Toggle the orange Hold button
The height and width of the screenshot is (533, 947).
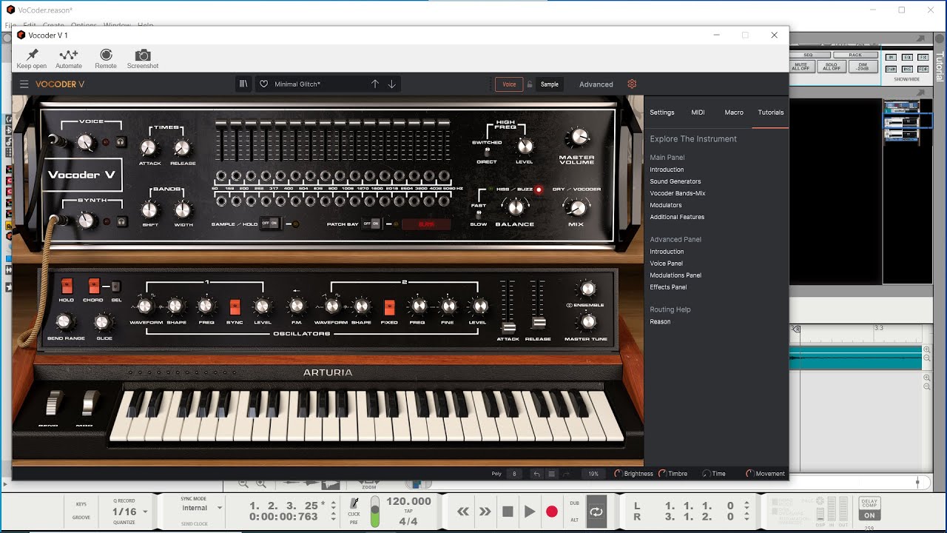67,286
